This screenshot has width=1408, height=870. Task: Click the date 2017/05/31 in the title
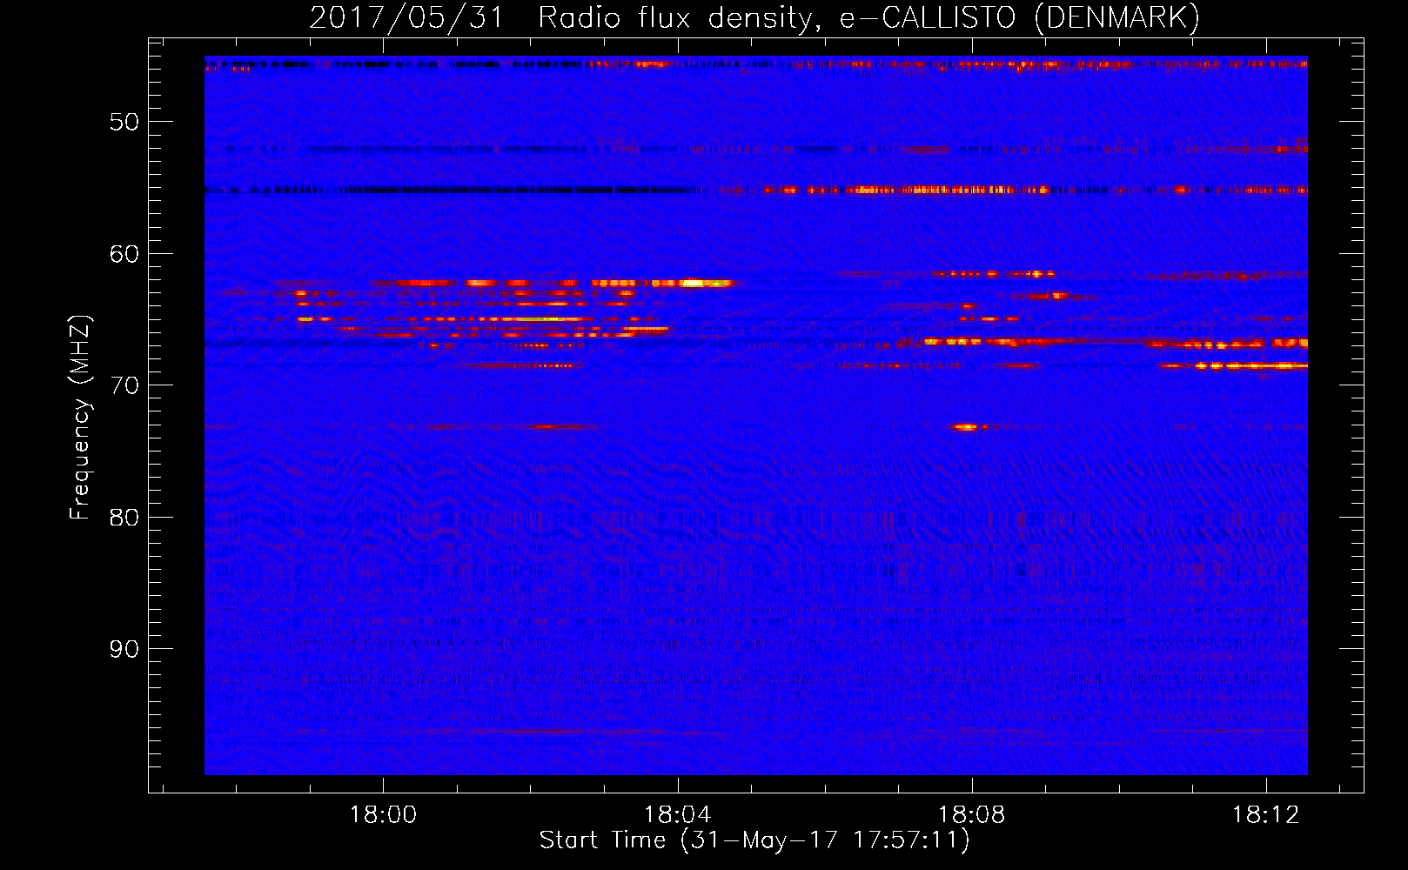[406, 17]
